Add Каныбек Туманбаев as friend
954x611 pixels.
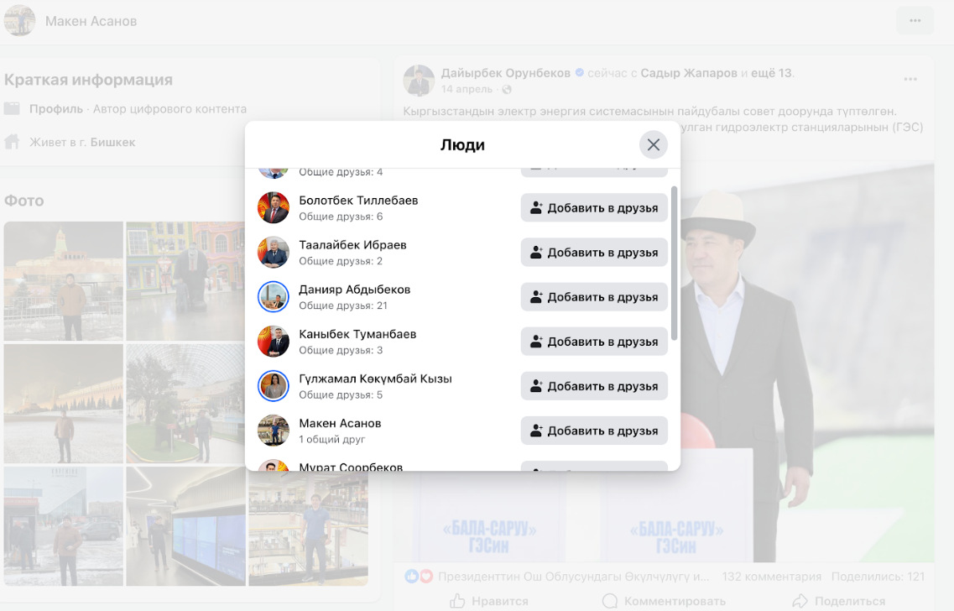point(594,342)
